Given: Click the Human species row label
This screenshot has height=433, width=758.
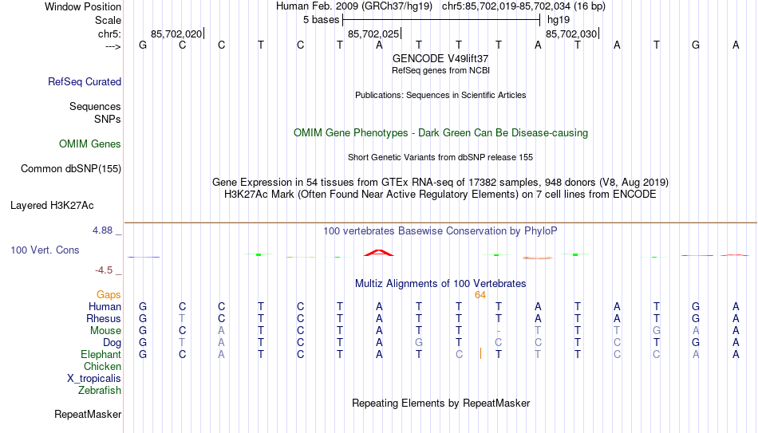Looking at the screenshot, I should coord(105,306).
